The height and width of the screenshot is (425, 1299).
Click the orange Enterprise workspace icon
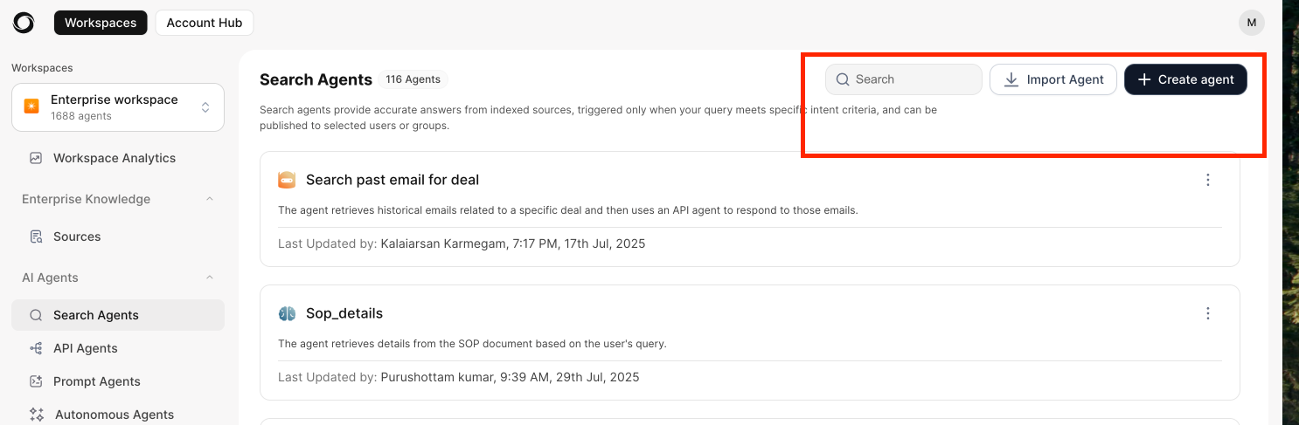(x=31, y=106)
